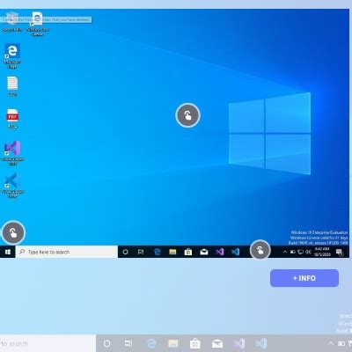Launch Edge from the taskbar
The height and width of the screenshot is (352, 352).
tap(158, 252)
